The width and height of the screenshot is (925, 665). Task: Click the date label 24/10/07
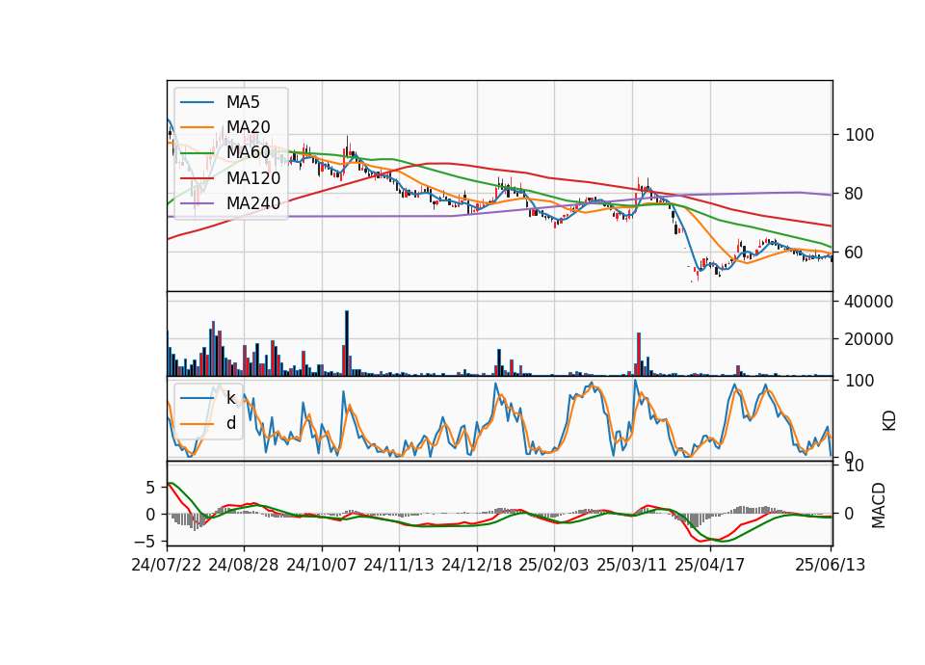322,565
